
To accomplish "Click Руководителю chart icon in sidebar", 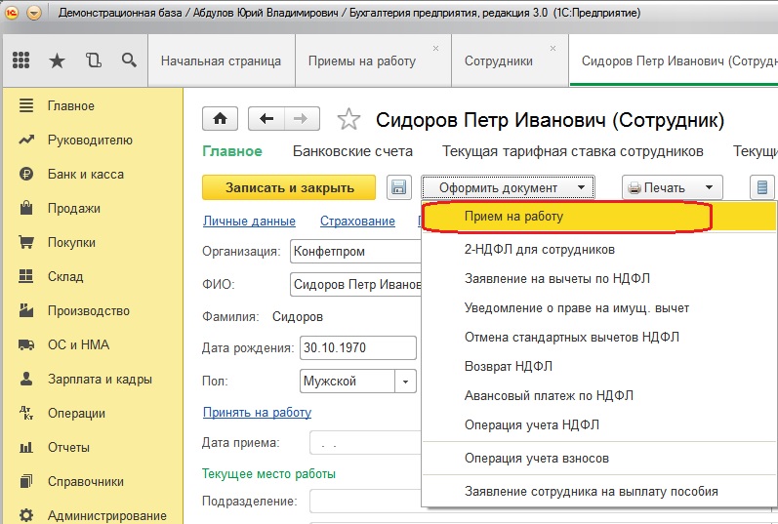I will tap(26, 140).
